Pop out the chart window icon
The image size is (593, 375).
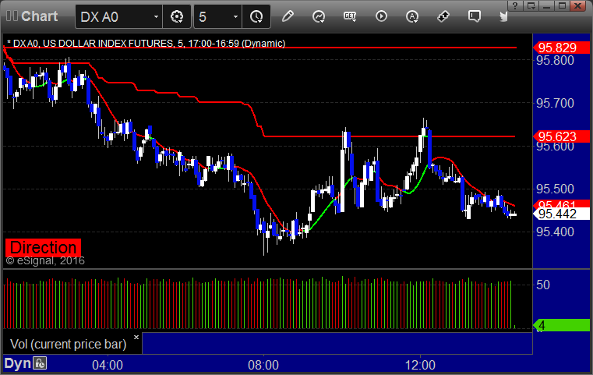pos(531,5)
